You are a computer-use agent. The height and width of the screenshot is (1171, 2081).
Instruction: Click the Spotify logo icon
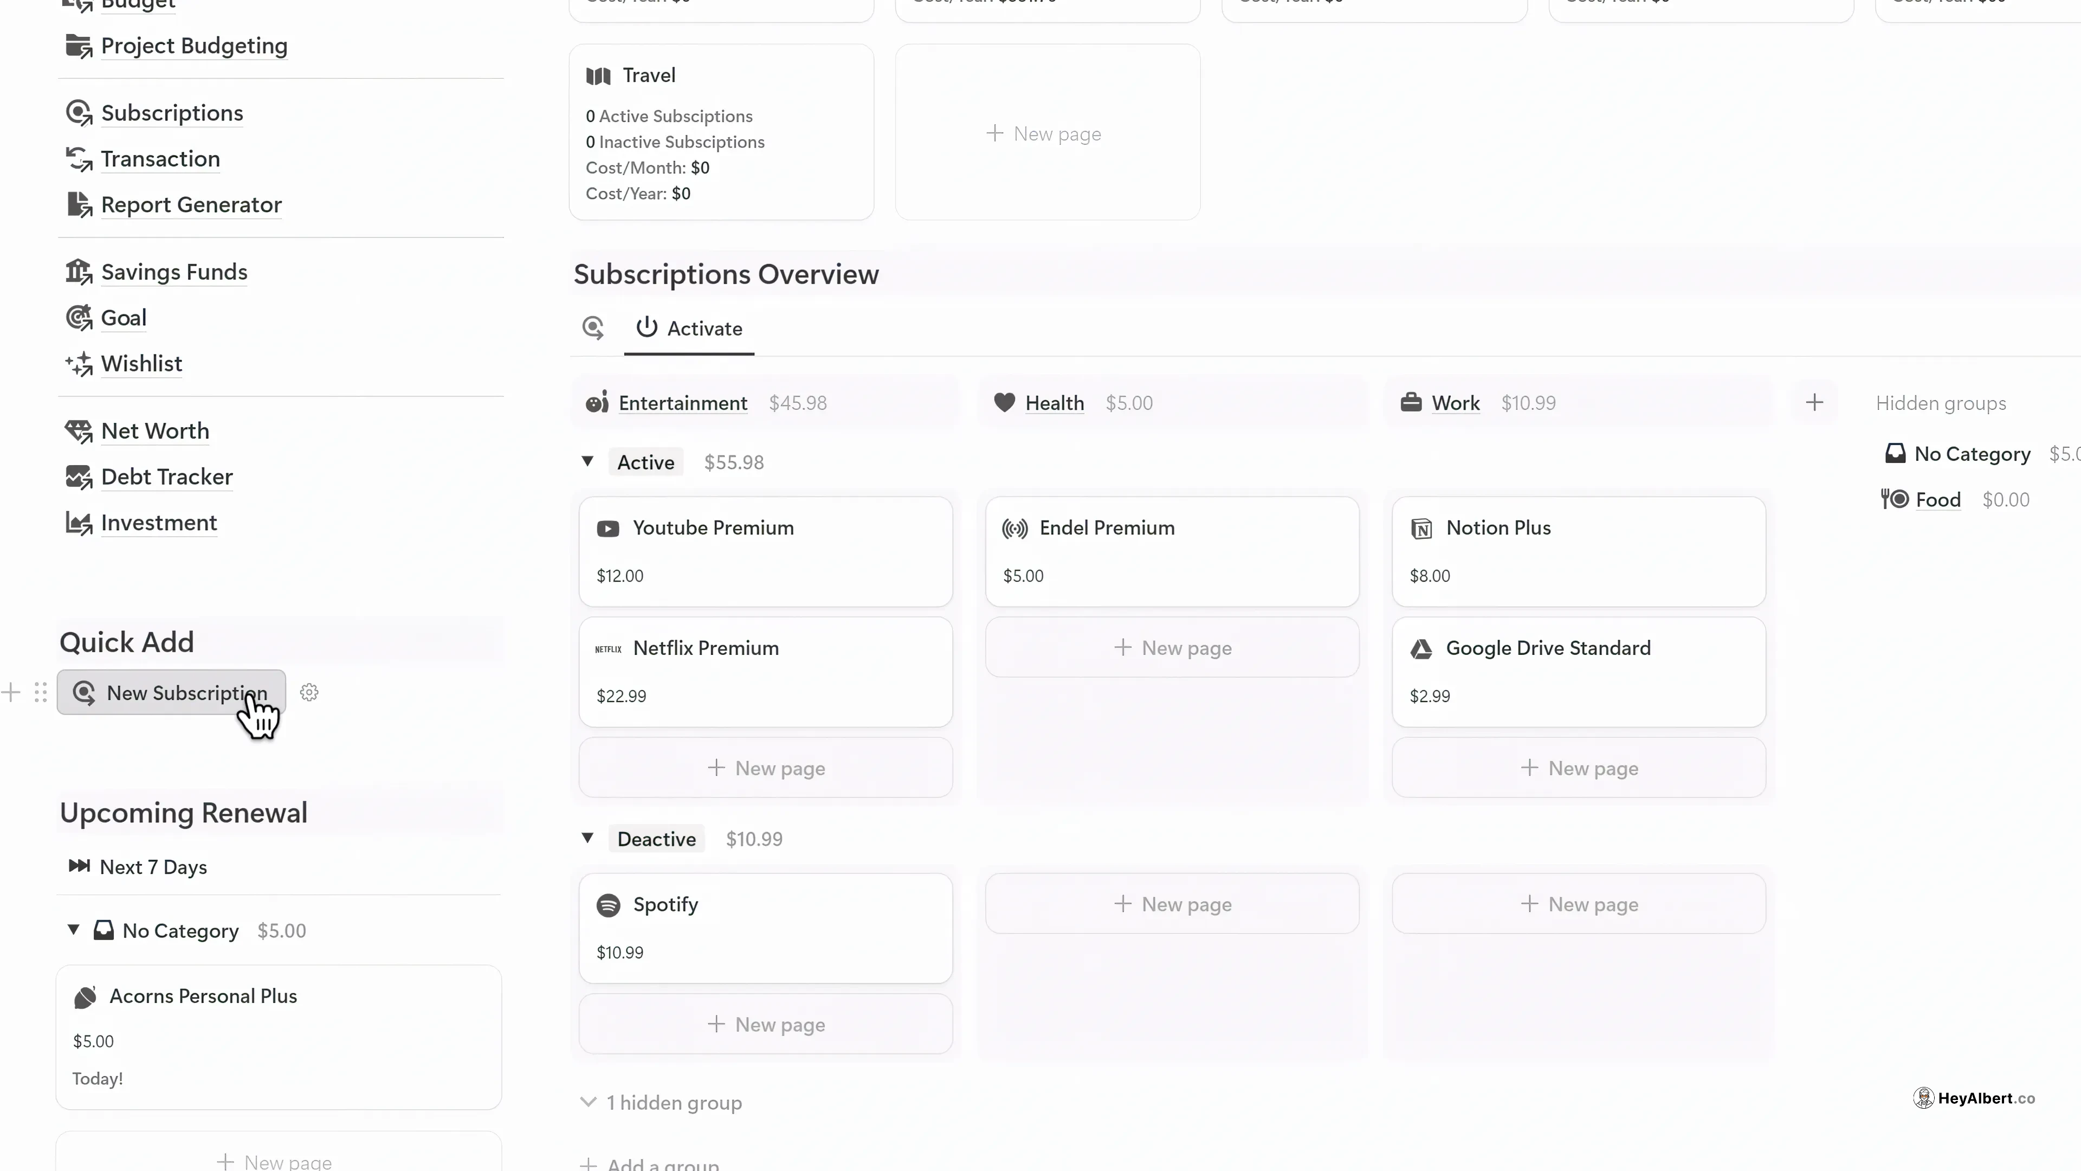click(x=608, y=905)
